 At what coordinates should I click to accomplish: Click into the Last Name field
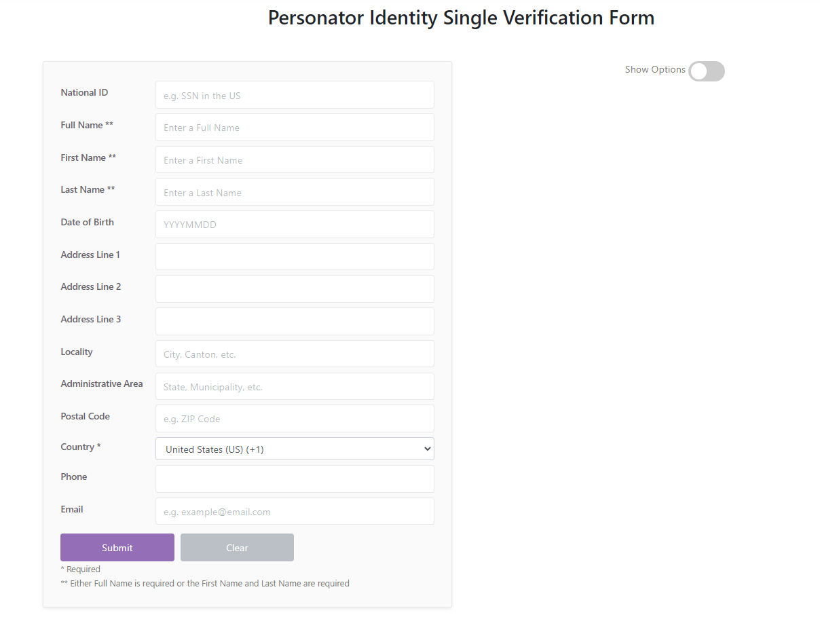[x=295, y=192]
